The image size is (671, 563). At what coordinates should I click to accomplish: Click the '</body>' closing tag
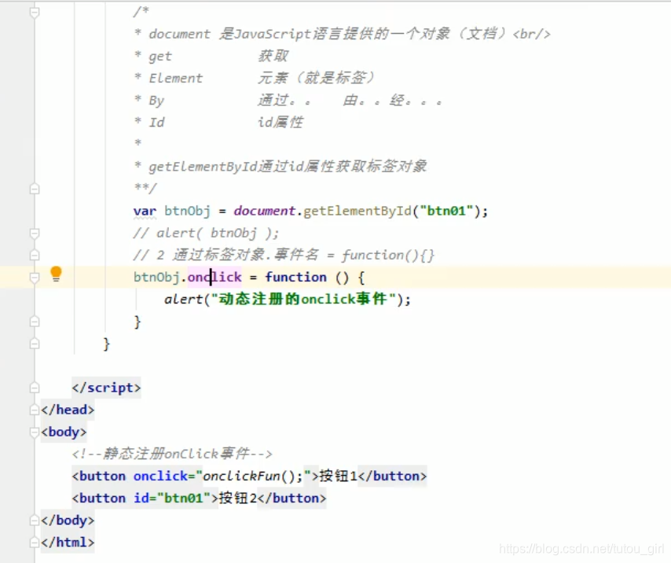pos(68,521)
